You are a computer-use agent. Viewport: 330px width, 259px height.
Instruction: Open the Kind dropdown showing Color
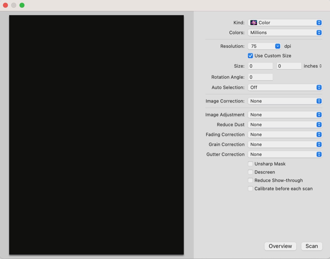(285, 23)
